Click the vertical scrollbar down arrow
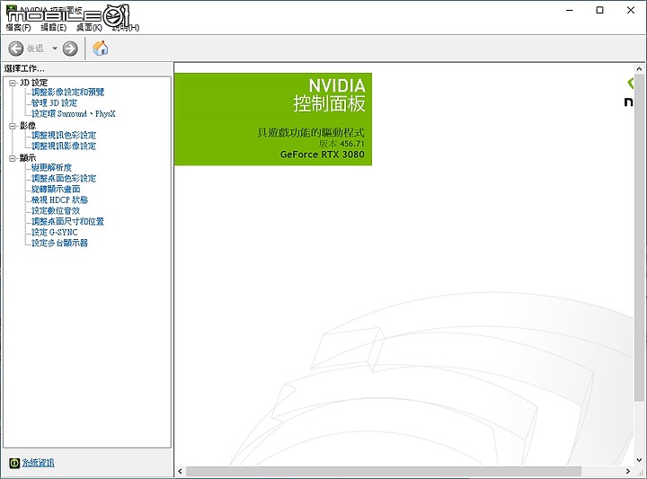 coord(639,459)
